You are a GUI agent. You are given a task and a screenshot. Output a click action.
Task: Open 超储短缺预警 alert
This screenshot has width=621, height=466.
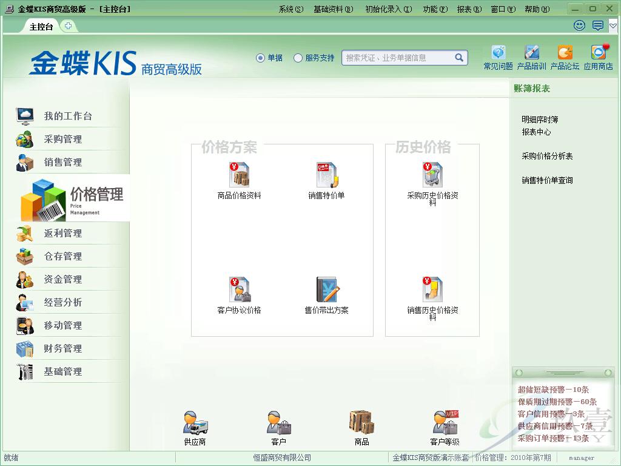tap(553, 390)
